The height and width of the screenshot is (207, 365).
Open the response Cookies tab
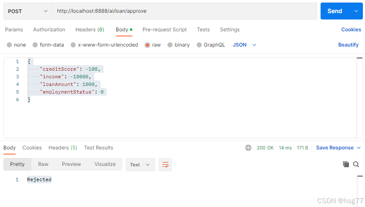[32, 148]
